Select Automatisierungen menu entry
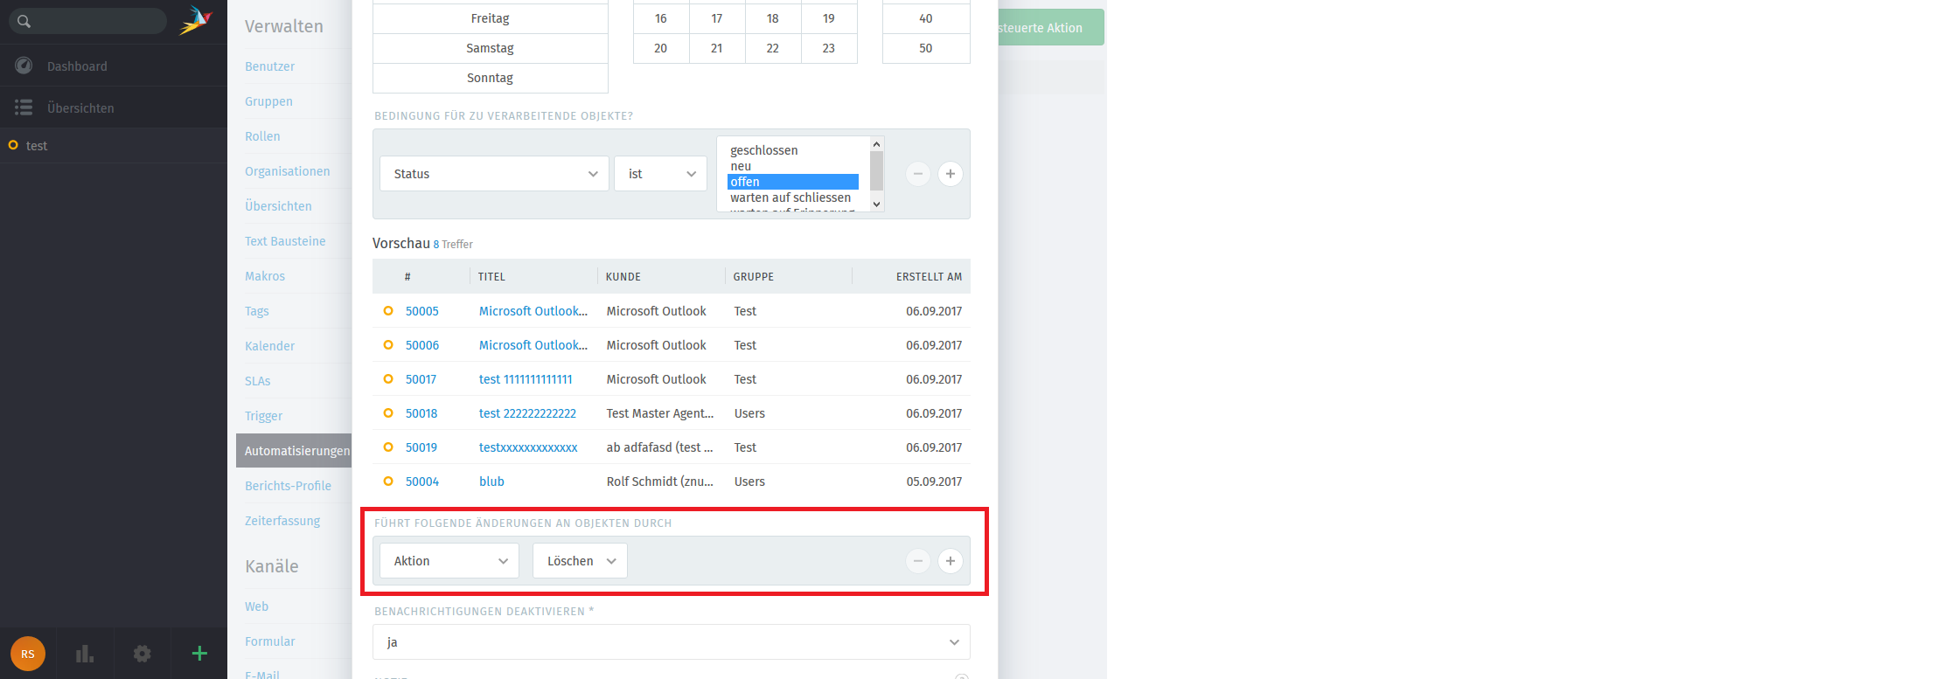Image resolution: width=1957 pixels, height=679 pixels. pos(294,451)
